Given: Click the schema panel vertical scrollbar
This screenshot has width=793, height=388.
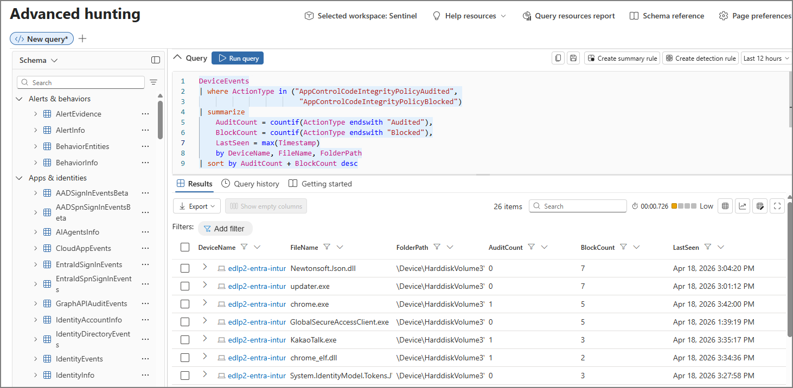Looking at the screenshot, I should point(161,120).
